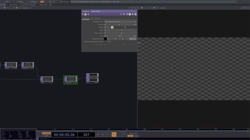
Task: Select the New Layout tab
Action: (x=43, y=5)
